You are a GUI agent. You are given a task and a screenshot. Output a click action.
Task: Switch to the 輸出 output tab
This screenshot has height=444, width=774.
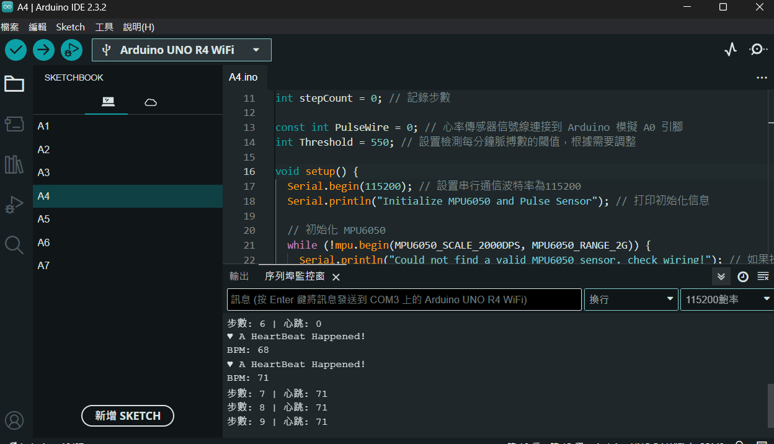click(239, 277)
